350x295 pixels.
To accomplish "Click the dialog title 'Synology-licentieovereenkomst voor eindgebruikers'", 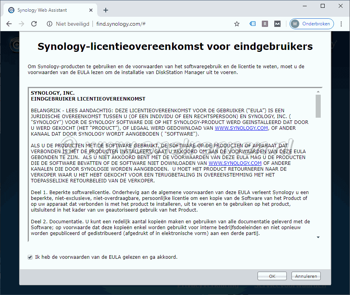I will [x=175, y=47].
